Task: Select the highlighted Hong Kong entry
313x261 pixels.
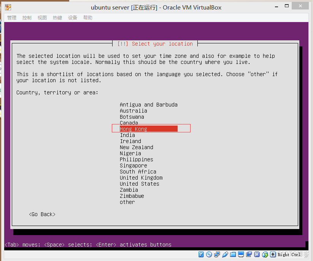Action: click(x=149, y=129)
